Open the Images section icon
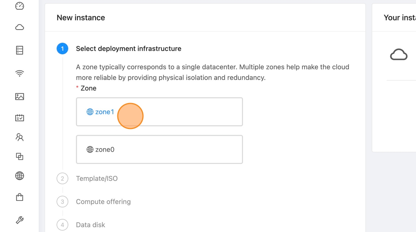Screen dimensions: 416x232 (20, 97)
